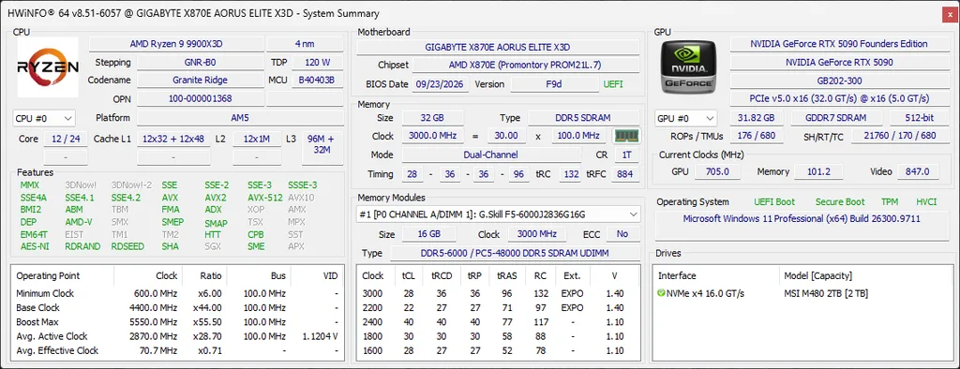Click the tCL column header in timing table
Viewport: 960px width, 369px height.
tap(409, 276)
